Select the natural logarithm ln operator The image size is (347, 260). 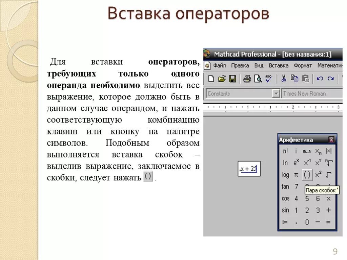(285, 163)
